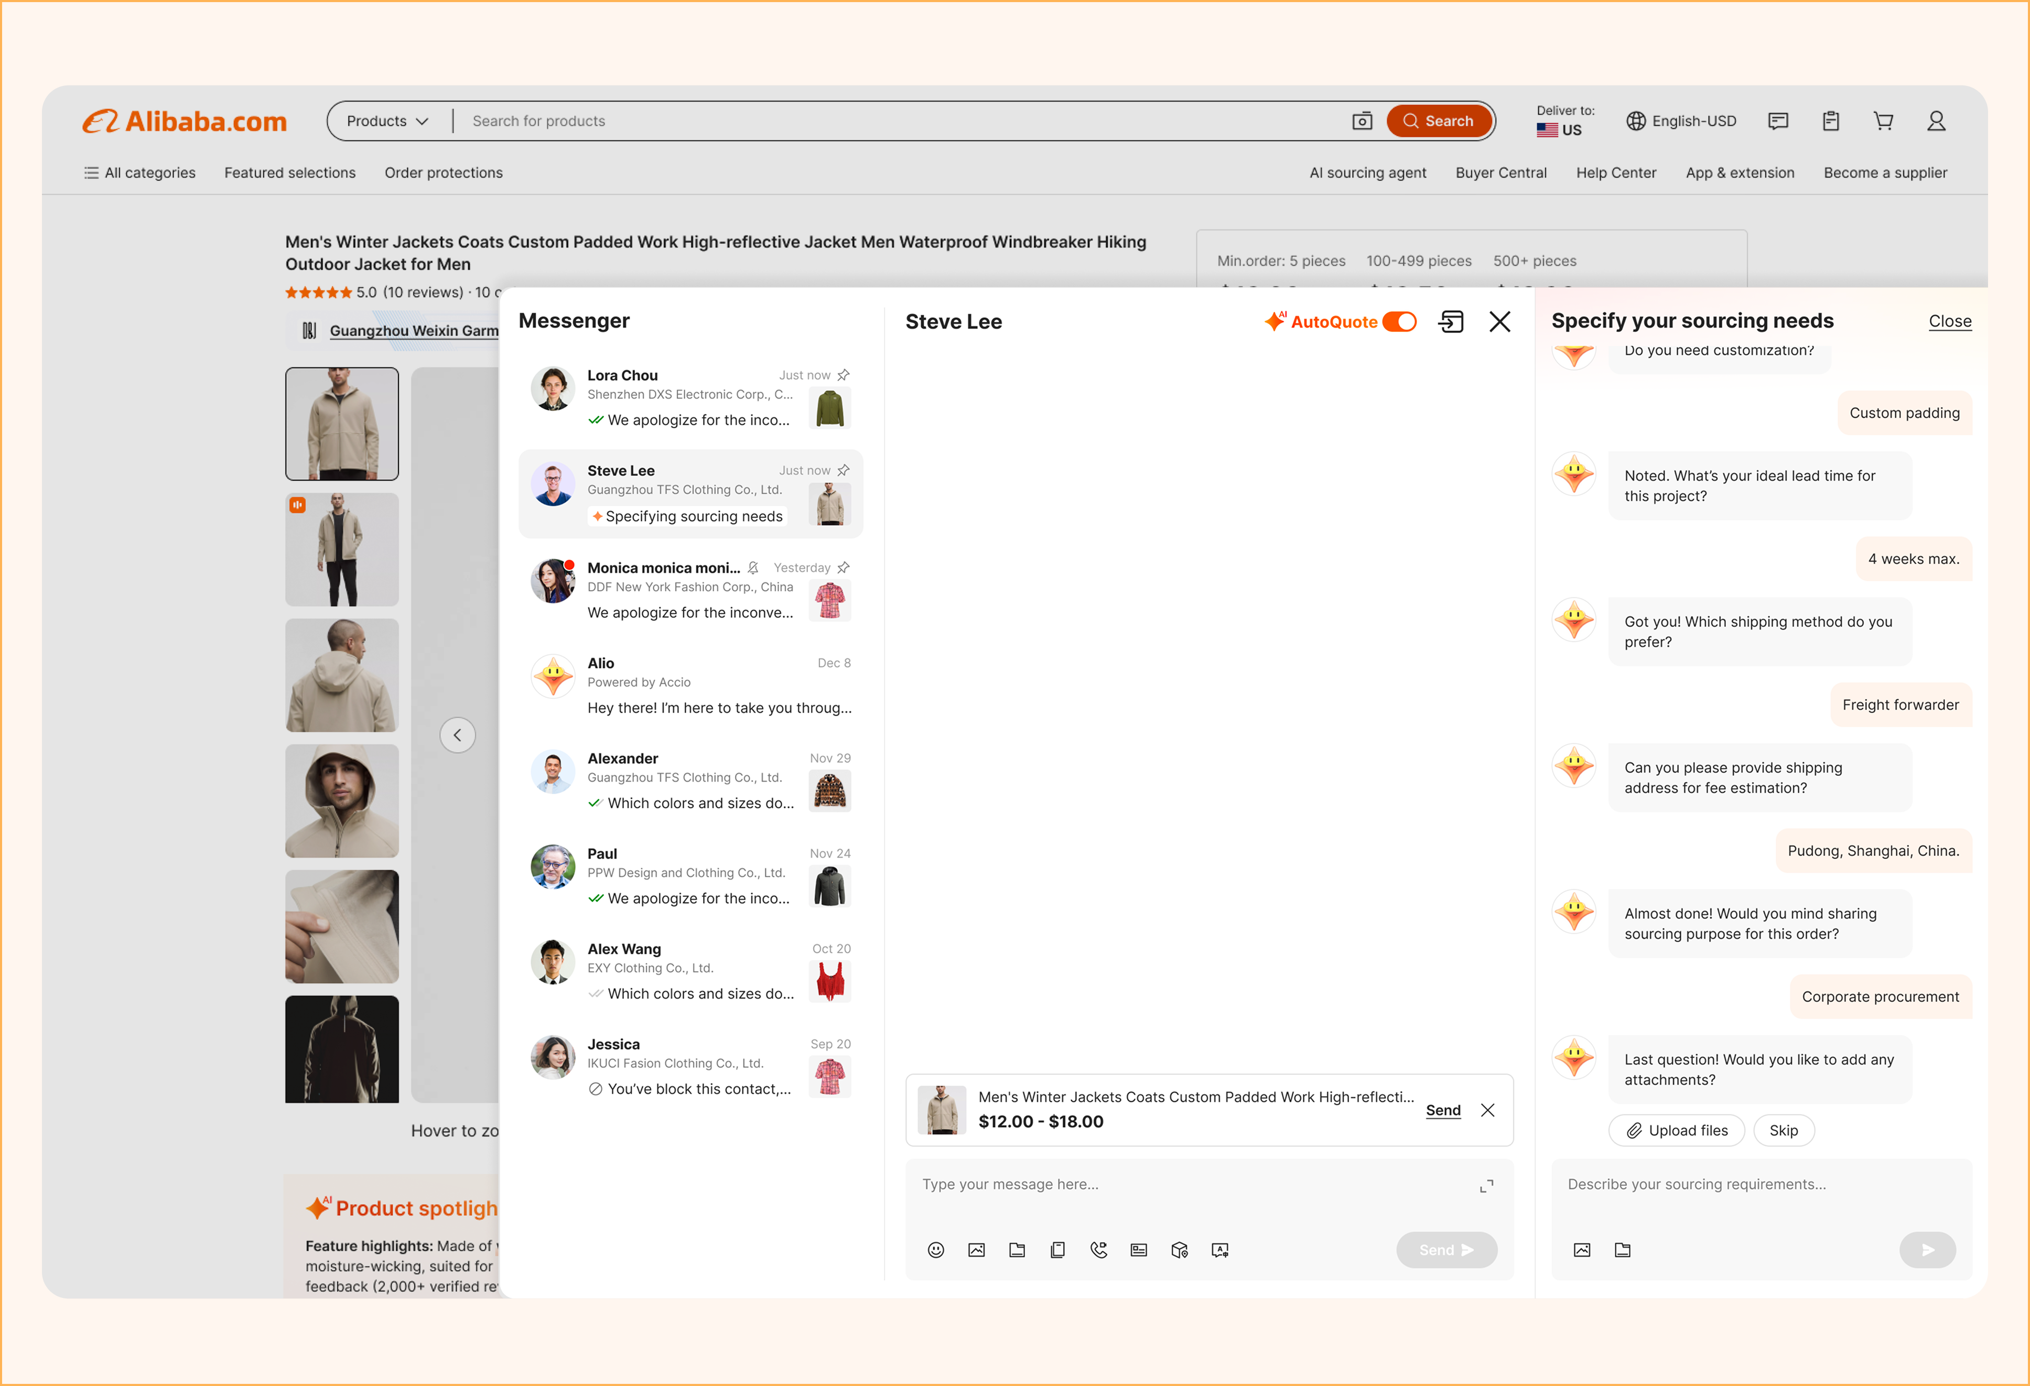The height and width of the screenshot is (1386, 2030).
Task: Expand the message input area
Action: pyautogui.click(x=1486, y=1186)
